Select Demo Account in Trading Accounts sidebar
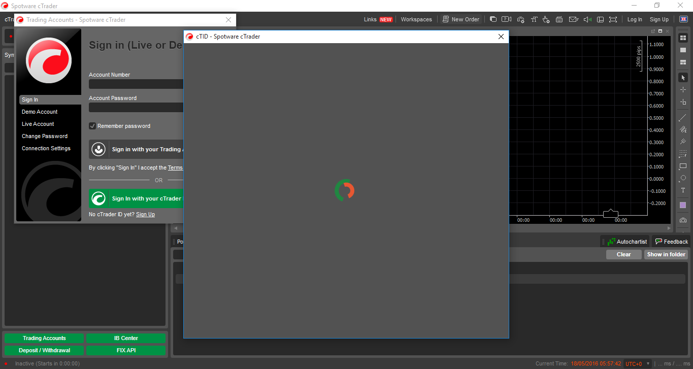The width and height of the screenshot is (693, 369). point(40,112)
